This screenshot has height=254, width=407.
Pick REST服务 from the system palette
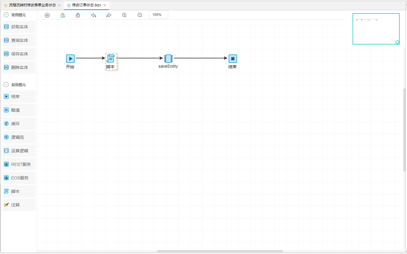point(20,164)
